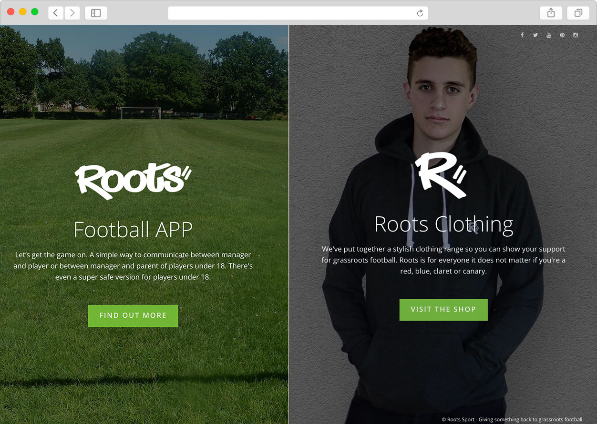
Task: Click the green maximize window button
Action: (35, 12)
